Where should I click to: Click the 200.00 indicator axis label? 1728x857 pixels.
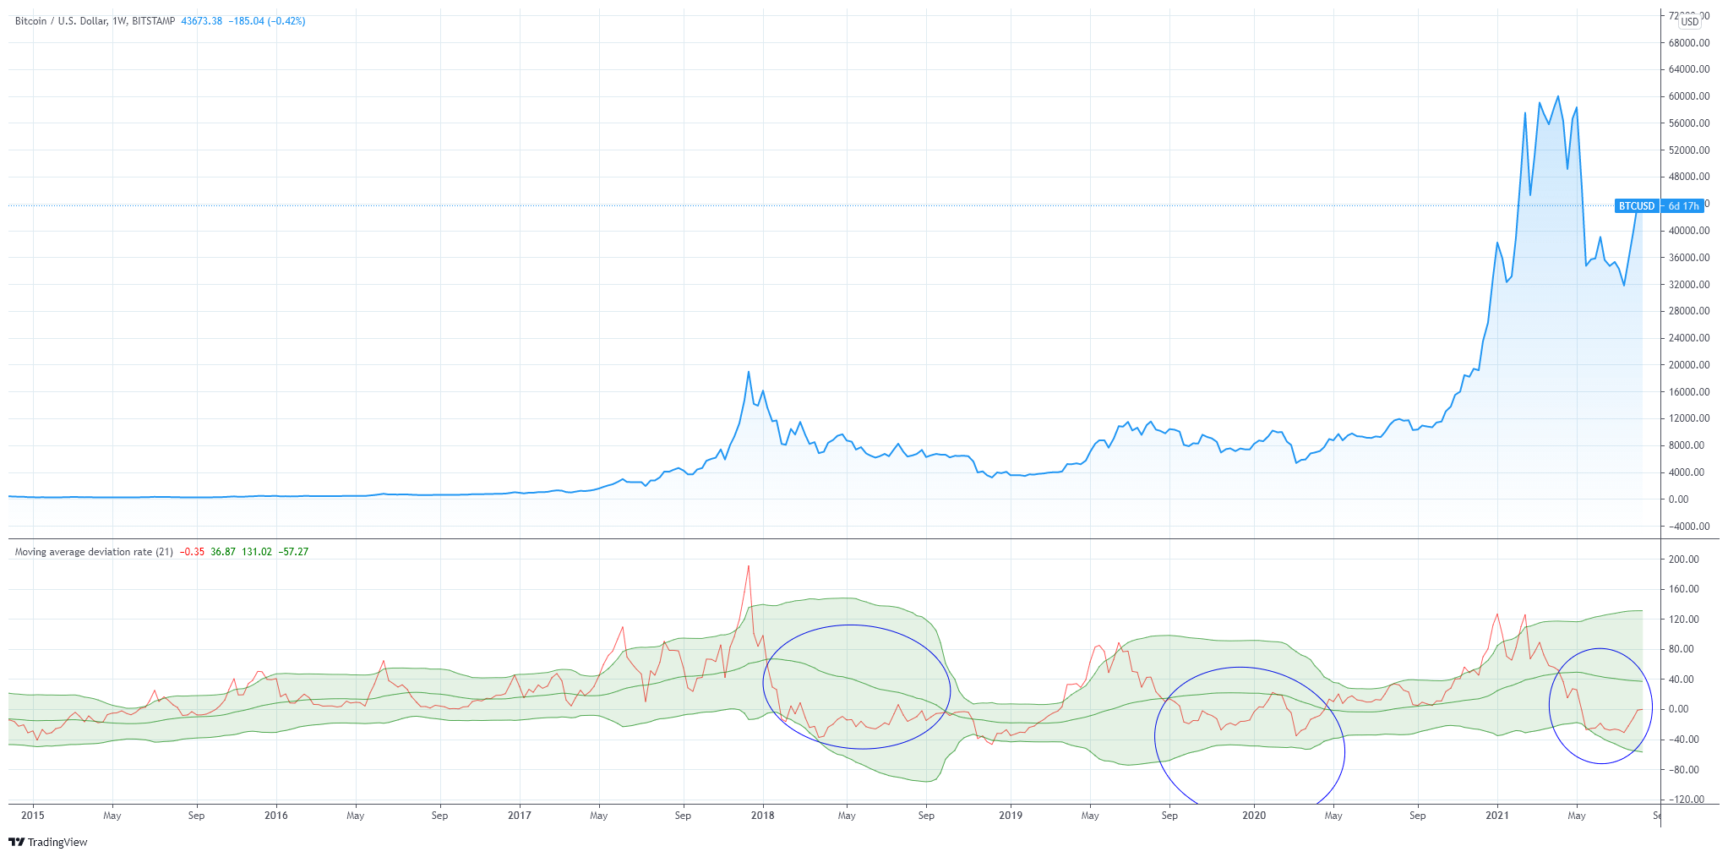pyautogui.click(x=1685, y=560)
